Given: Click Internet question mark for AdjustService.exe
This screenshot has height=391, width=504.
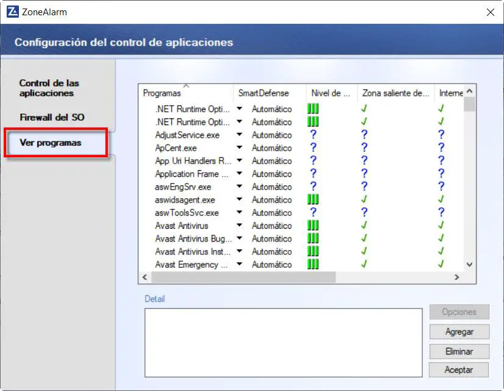Looking at the screenshot, I should coord(441,135).
